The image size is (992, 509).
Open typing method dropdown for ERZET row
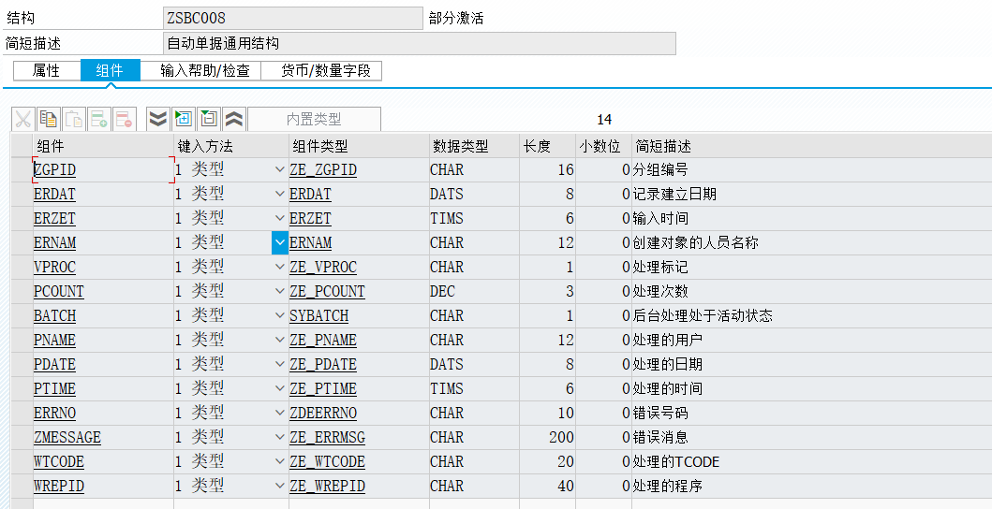coord(280,218)
